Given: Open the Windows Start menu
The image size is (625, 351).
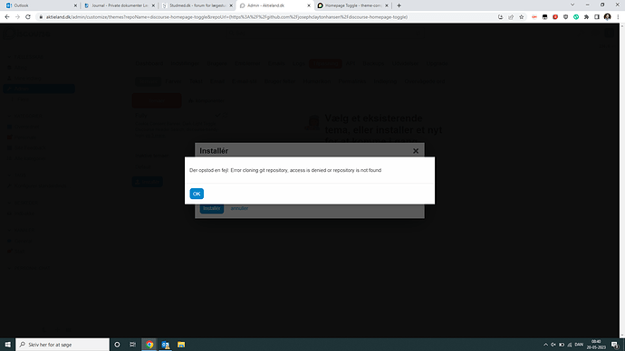Looking at the screenshot, I should [x=7, y=345].
